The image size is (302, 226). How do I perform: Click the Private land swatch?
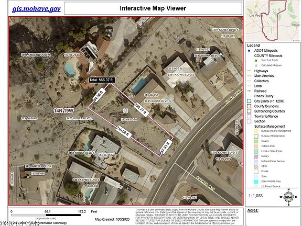click(256, 172)
